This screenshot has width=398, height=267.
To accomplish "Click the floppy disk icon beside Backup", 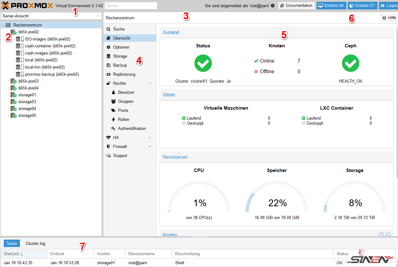I will [108, 65].
